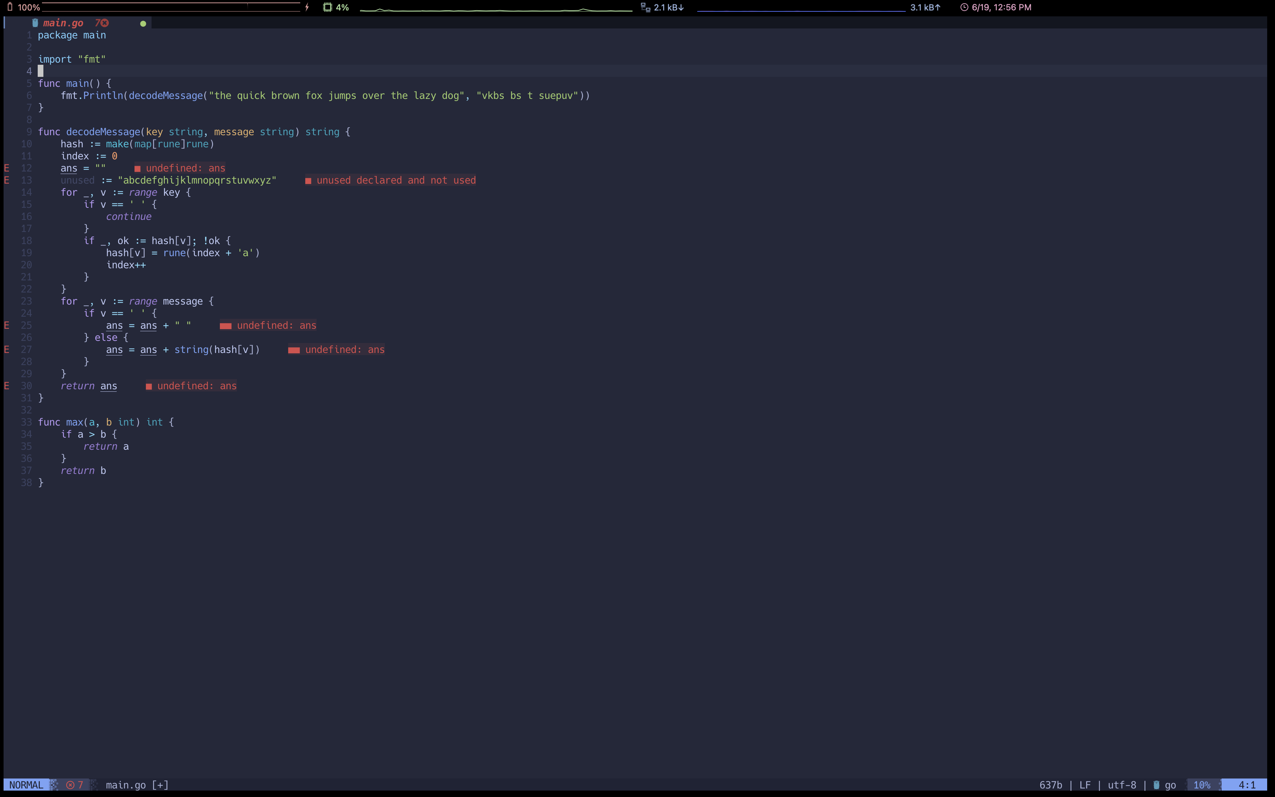This screenshot has height=797, width=1275.
Task: Toggle the green modified-buffer dot on the tab bar
Action: 142,23
